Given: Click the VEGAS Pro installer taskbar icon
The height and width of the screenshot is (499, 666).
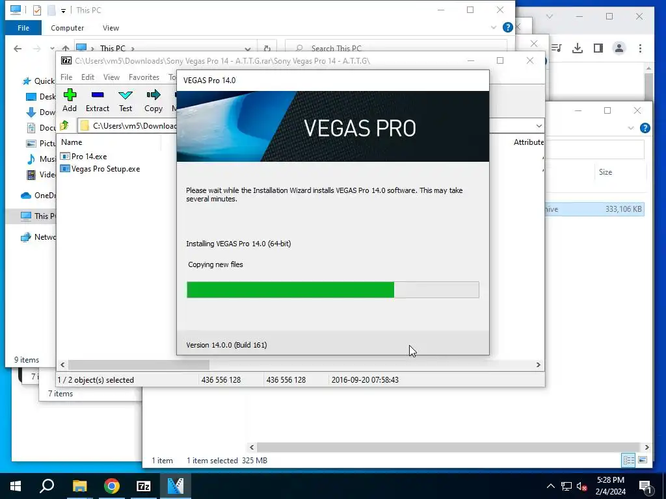Looking at the screenshot, I should coord(176,486).
